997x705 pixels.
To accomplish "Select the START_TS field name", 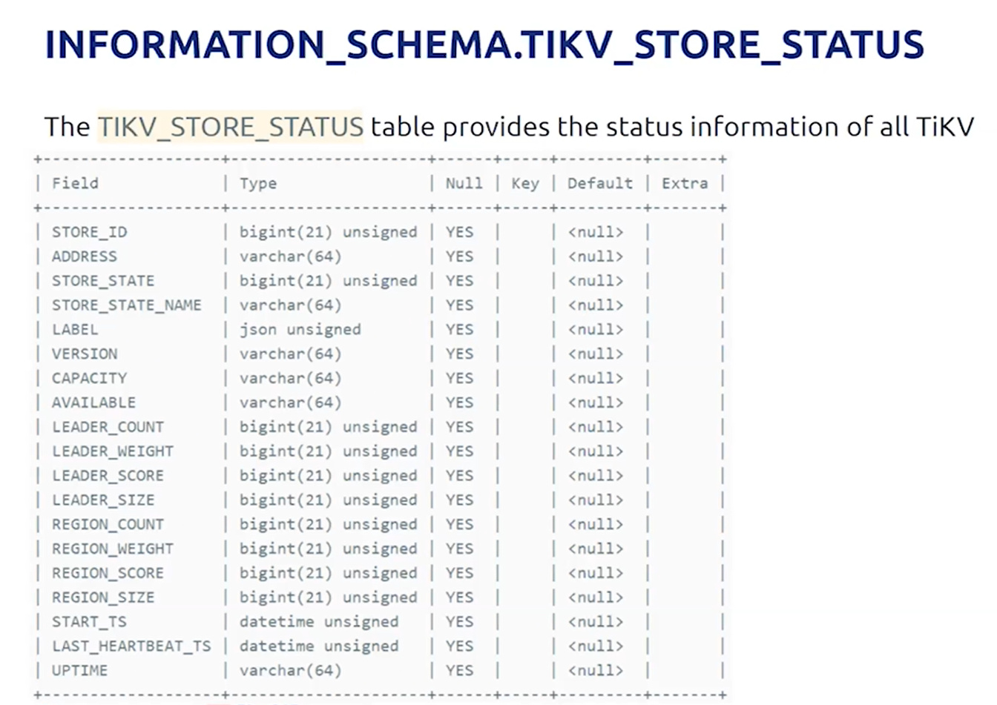I will (89, 622).
